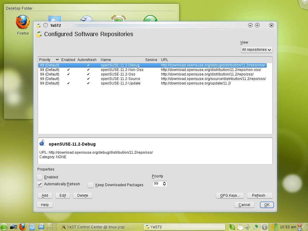Enable the selected repository checkbox
Viewport: 308px width, 231px height.
click(x=40, y=177)
